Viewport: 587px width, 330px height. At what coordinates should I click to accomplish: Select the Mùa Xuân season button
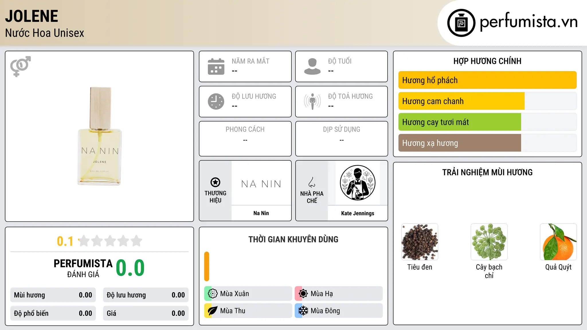tap(248, 293)
